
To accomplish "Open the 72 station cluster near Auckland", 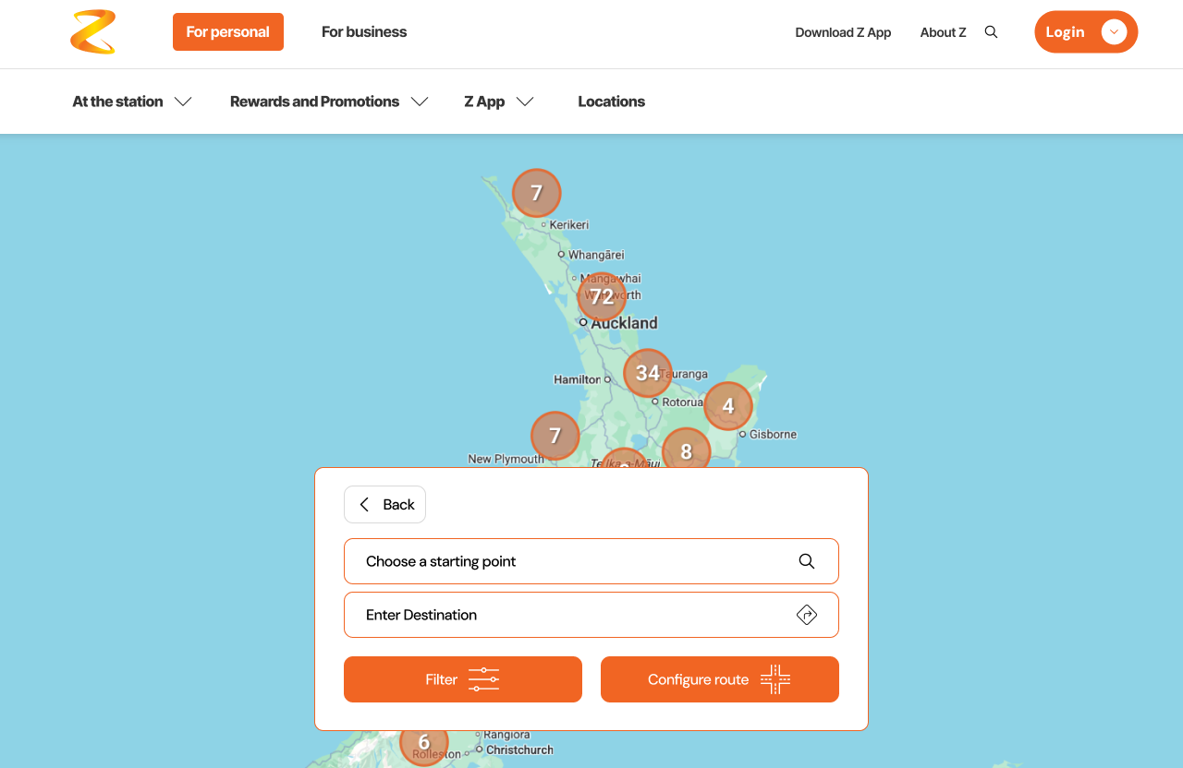I will point(602,296).
